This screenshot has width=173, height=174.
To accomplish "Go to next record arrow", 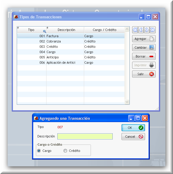I will pos(147,30).
